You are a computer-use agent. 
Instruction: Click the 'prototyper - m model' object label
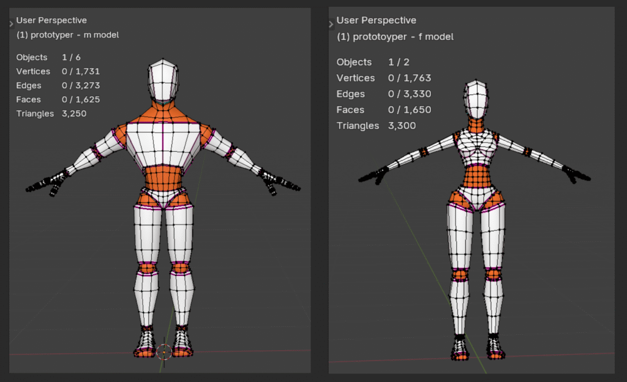coord(67,35)
